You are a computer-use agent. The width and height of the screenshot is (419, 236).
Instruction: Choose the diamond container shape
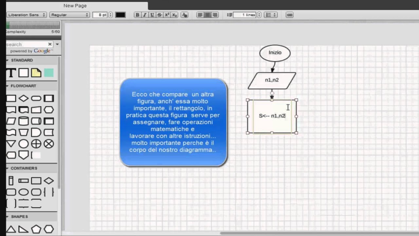(49, 181)
